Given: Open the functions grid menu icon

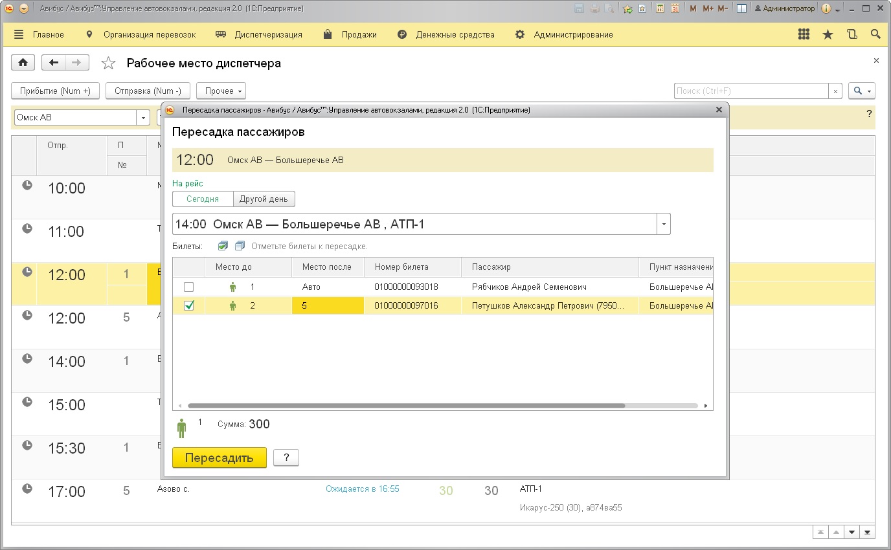Looking at the screenshot, I should [x=804, y=35].
